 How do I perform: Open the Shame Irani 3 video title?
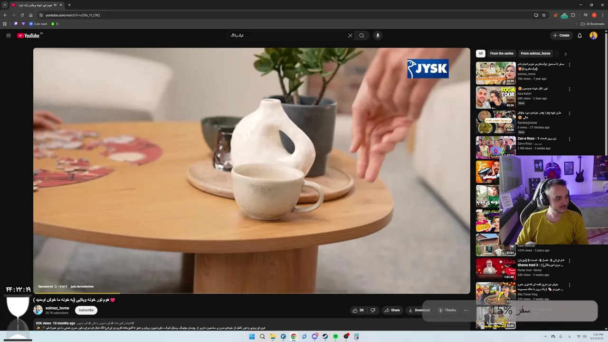pyautogui.click(x=541, y=263)
